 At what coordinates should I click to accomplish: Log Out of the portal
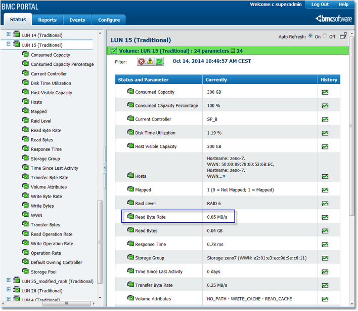point(320,5)
